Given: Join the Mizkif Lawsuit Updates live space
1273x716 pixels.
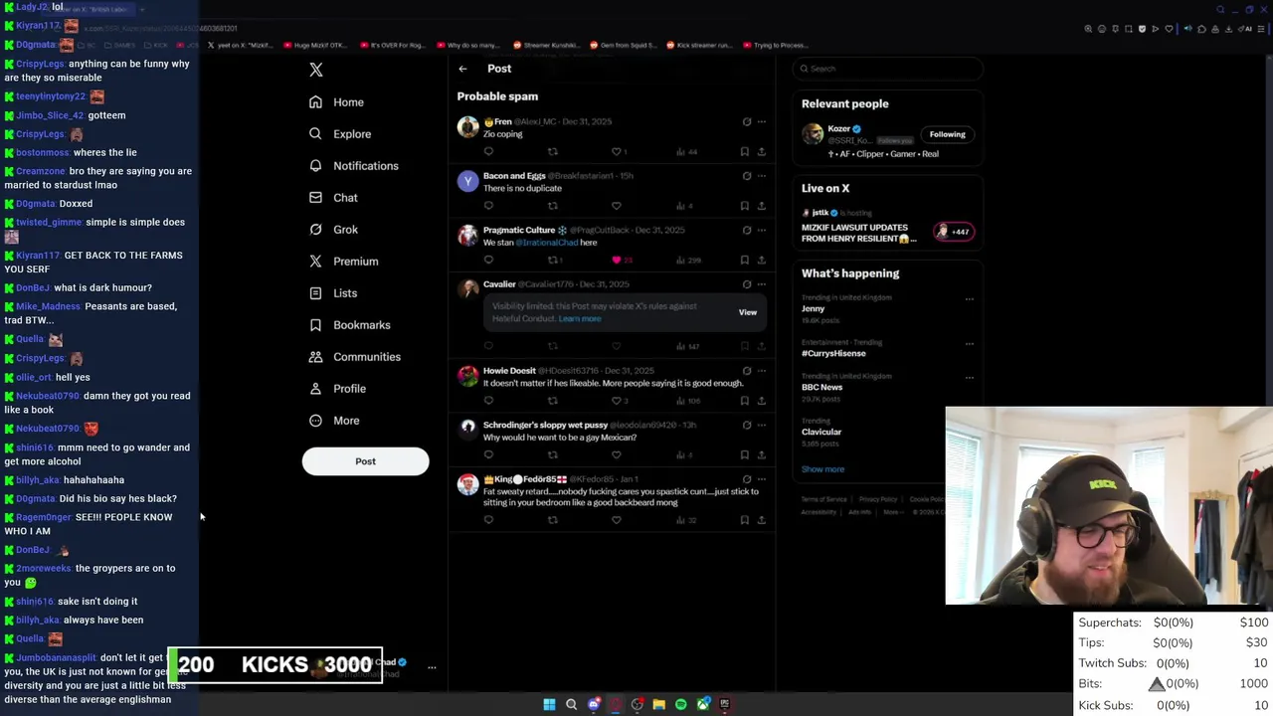Looking at the screenshot, I should 889,228.
